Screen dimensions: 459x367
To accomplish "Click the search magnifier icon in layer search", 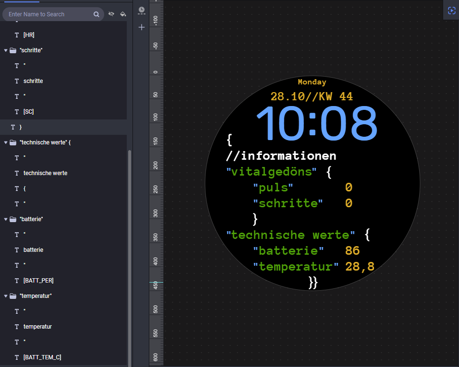I will coord(97,14).
